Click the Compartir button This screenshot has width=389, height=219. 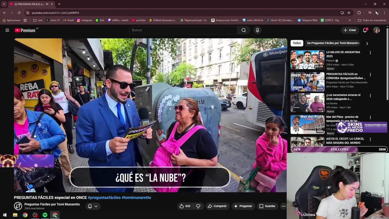(x=217, y=206)
